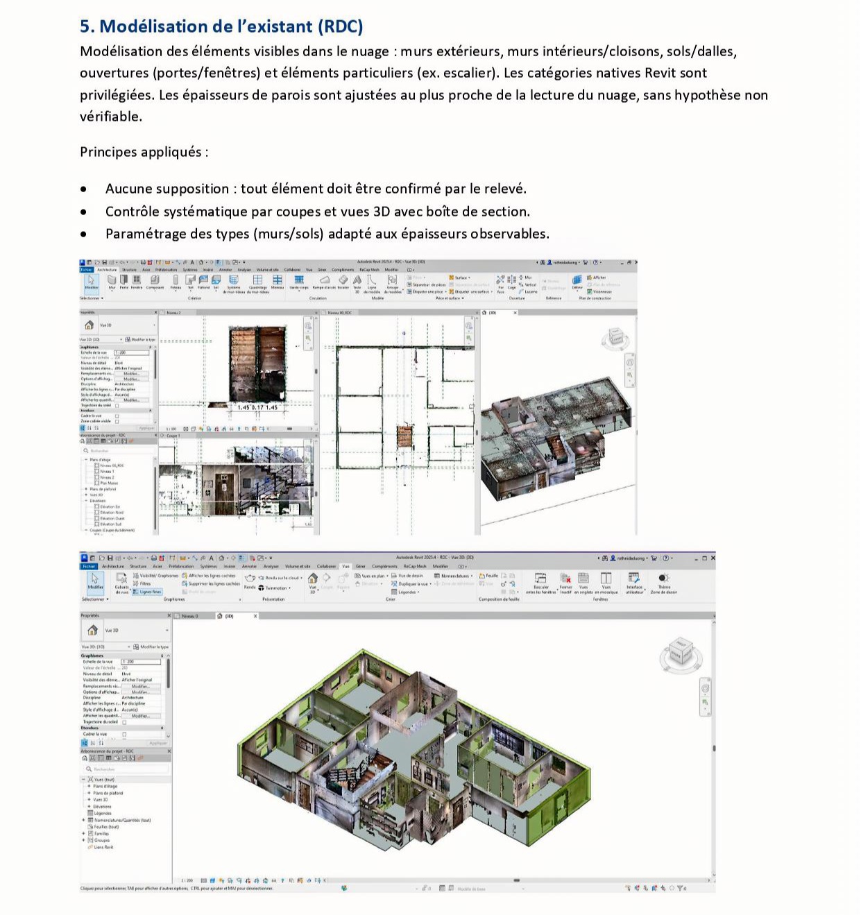
Task: Expand Plans d'étage in lower project browser
Action: [x=89, y=786]
